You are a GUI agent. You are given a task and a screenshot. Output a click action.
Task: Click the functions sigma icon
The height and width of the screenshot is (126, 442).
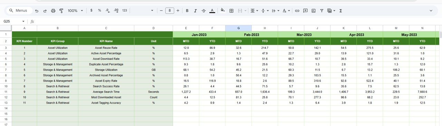[x=341, y=11]
